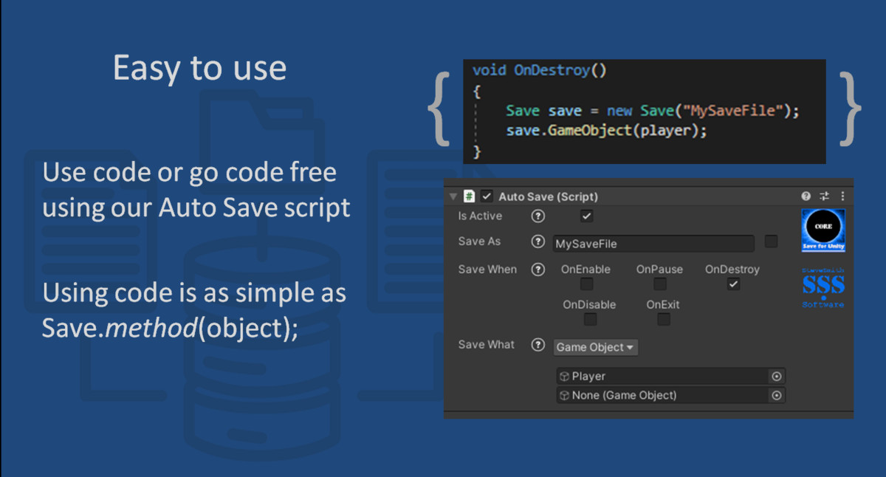Click the object picker on None (Game Object)
The height and width of the screenshot is (477, 886).
777,395
